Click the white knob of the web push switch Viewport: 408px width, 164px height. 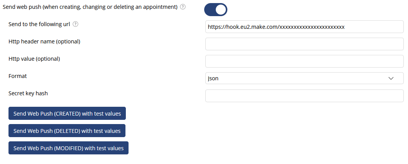(221, 10)
